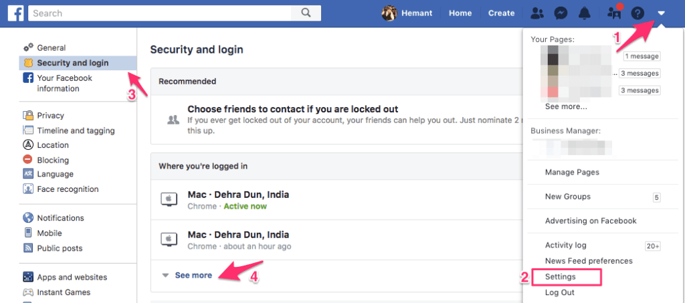Click the Instant Games controller icon
The height and width of the screenshot is (303, 685).
pos(28,292)
